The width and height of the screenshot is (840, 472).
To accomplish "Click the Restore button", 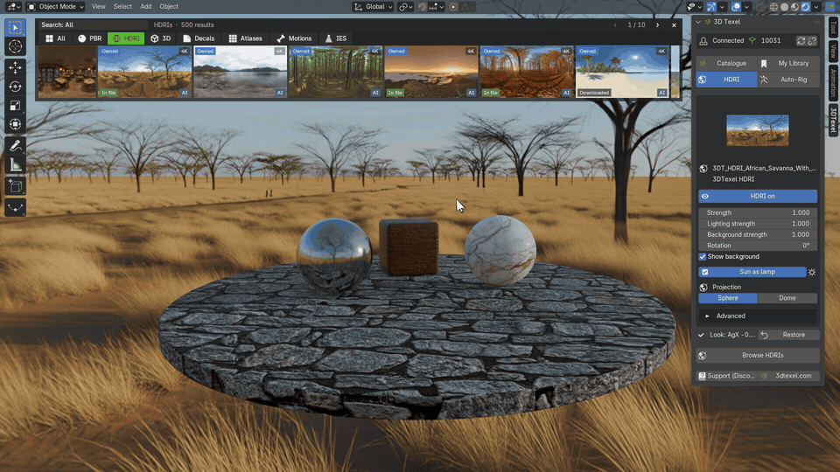I will click(x=788, y=335).
